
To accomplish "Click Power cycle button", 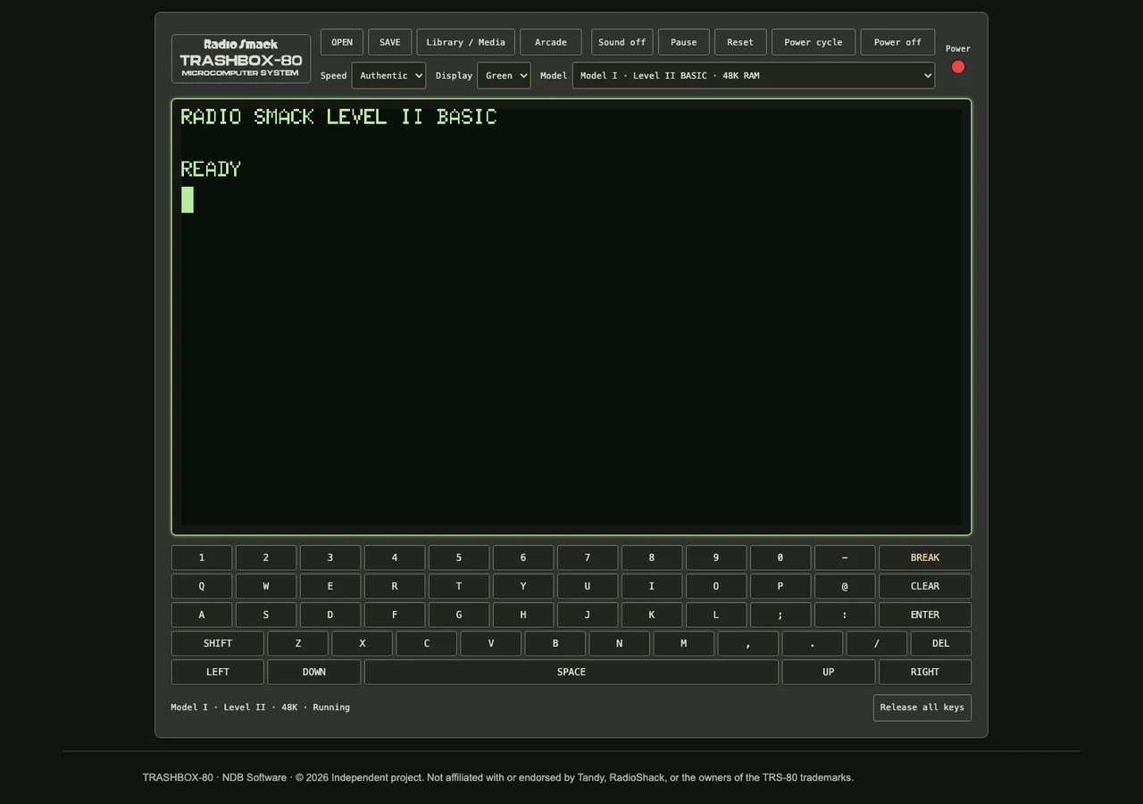I will point(813,42).
